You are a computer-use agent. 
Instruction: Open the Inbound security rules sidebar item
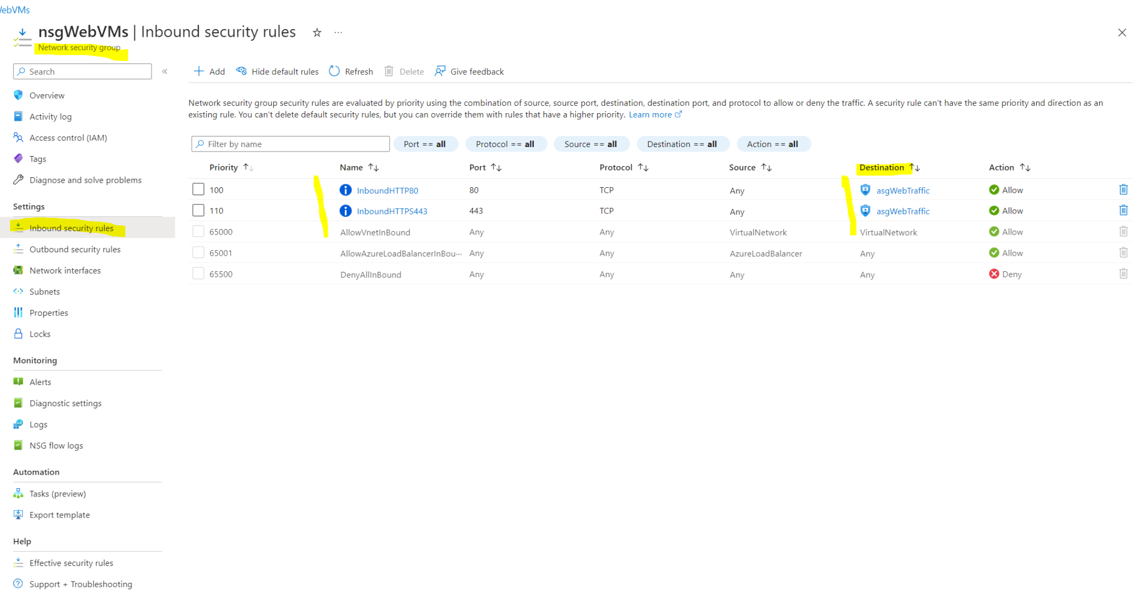(71, 228)
